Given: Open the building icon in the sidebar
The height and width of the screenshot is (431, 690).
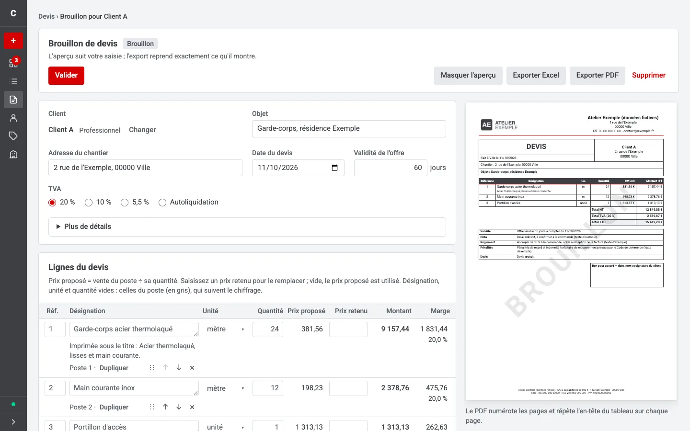Looking at the screenshot, I should [13, 154].
